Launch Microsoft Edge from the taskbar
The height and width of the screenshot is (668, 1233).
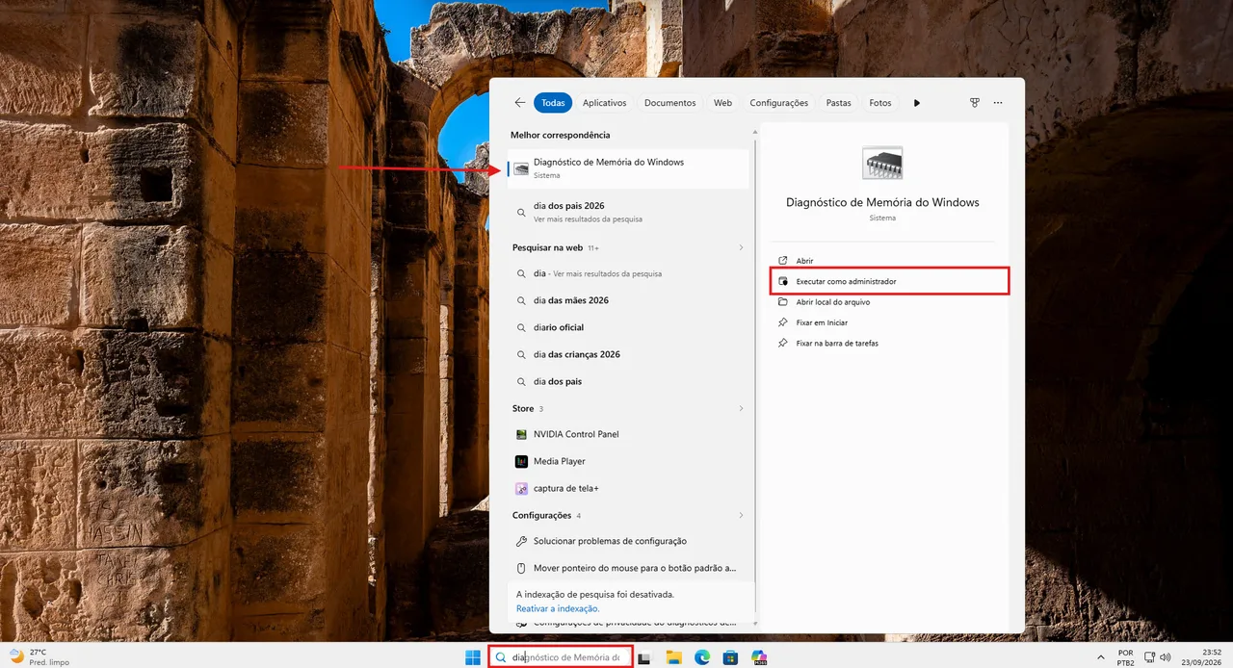702,657
